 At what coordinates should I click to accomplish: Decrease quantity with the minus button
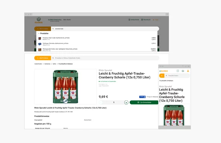pos(101,103)
